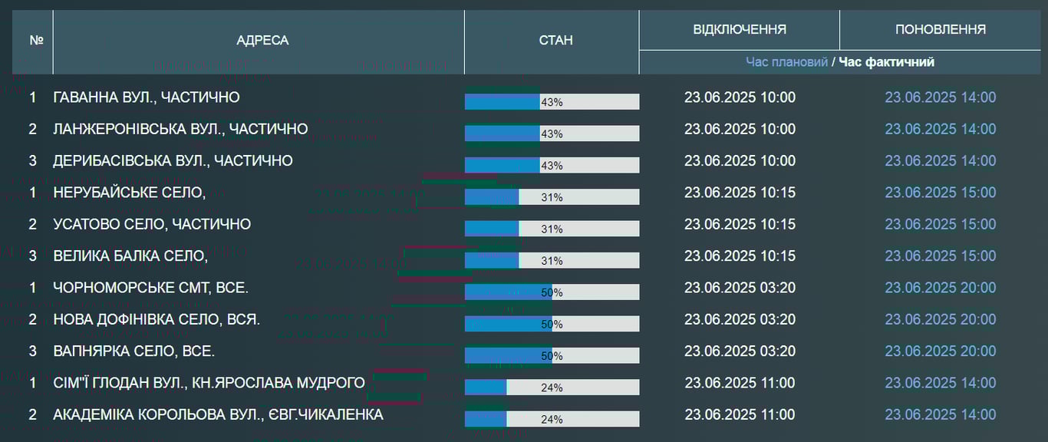This screenshot has height=442, width=1048.
Task: Select the НОВА ДОФІНІВКА СЕЛО address entry
Action: tap(157, 319)
